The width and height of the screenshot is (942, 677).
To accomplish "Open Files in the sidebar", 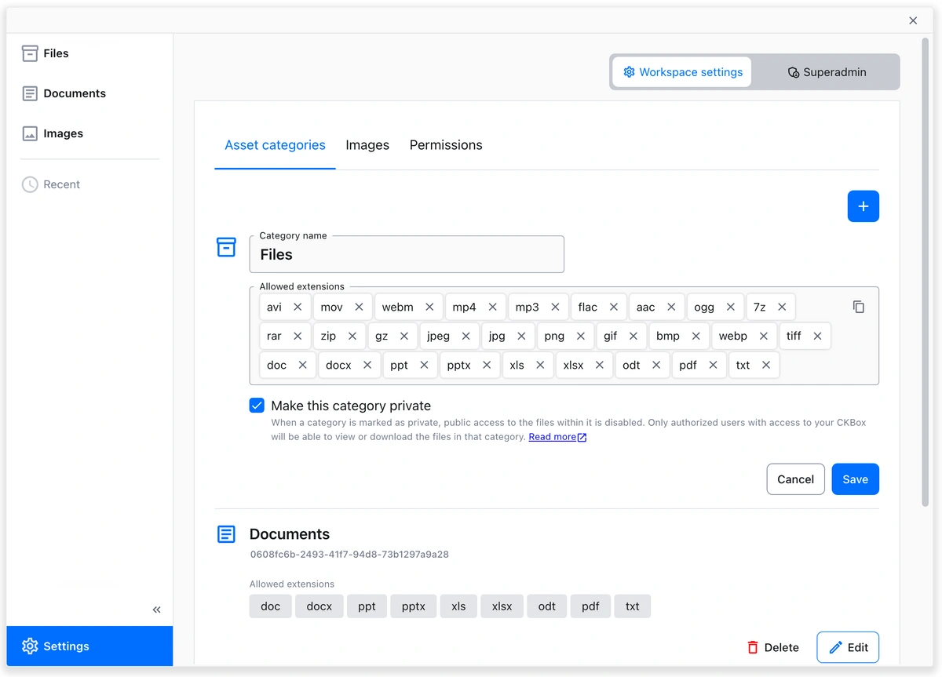I will tap(56, 53).
